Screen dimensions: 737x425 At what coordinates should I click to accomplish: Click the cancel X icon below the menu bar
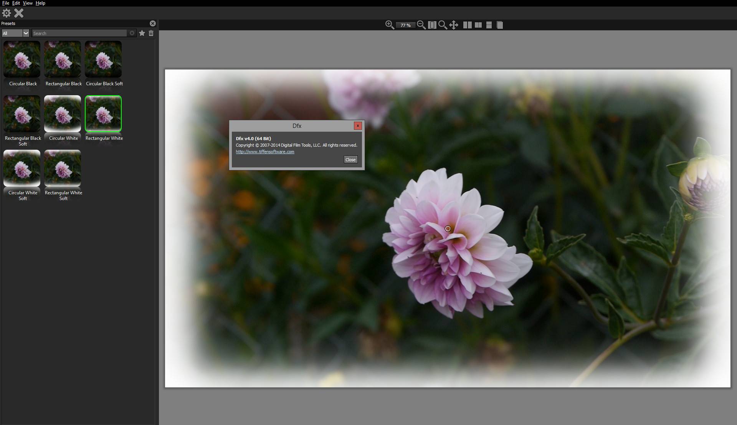pos(19,13)
